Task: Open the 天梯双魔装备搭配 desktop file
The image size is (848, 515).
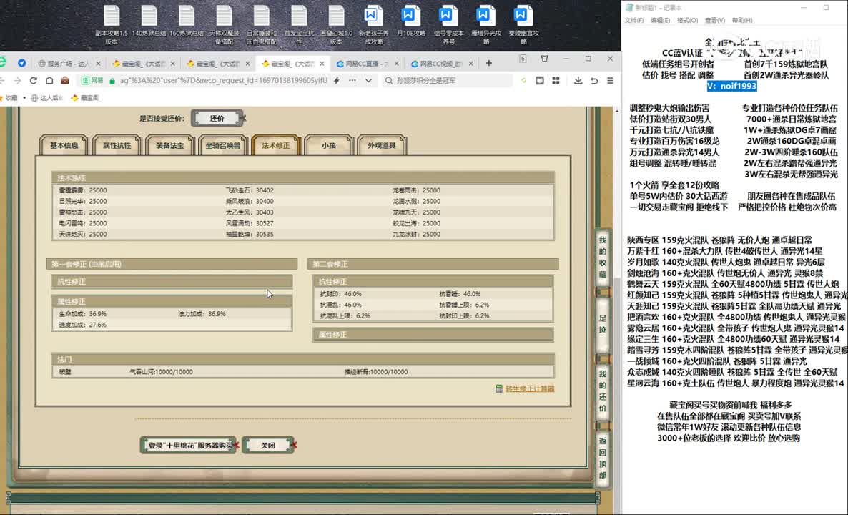Action: (x=224, y=24)
